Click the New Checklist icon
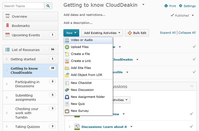The height and width of the screenshot is (131, 199). coord(67,83)
